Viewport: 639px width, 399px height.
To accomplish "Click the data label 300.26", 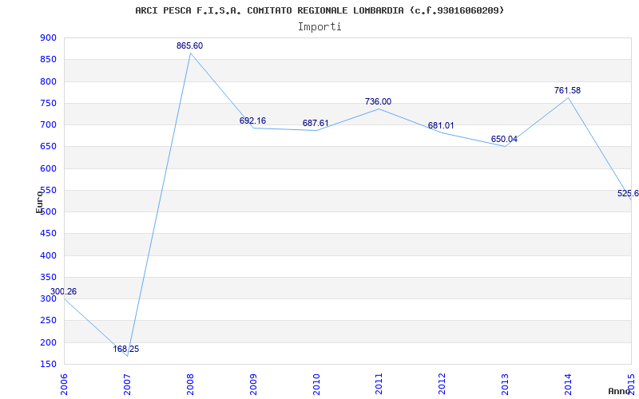I will (x=63, y=291).
